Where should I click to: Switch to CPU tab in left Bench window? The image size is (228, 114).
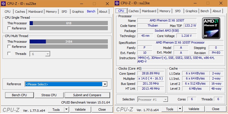click(x=8, y=12)
